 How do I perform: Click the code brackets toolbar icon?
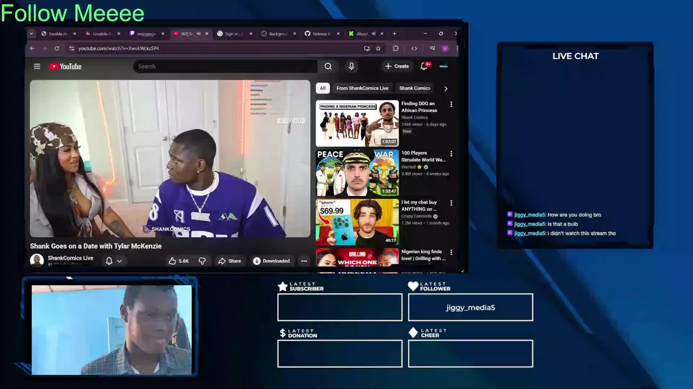tap(414, 48)
